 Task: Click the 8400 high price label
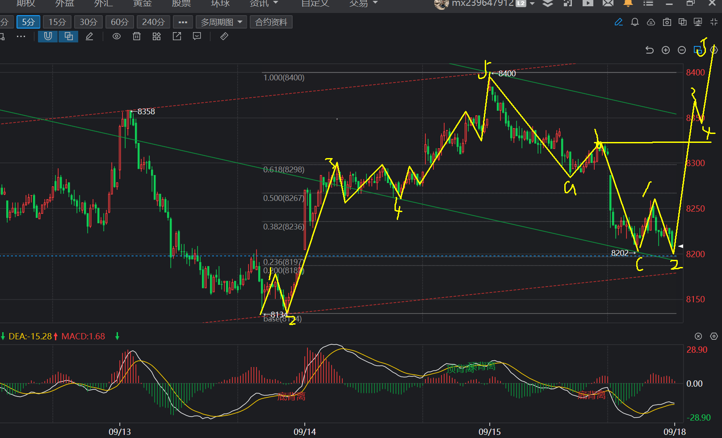coord(507,73)
